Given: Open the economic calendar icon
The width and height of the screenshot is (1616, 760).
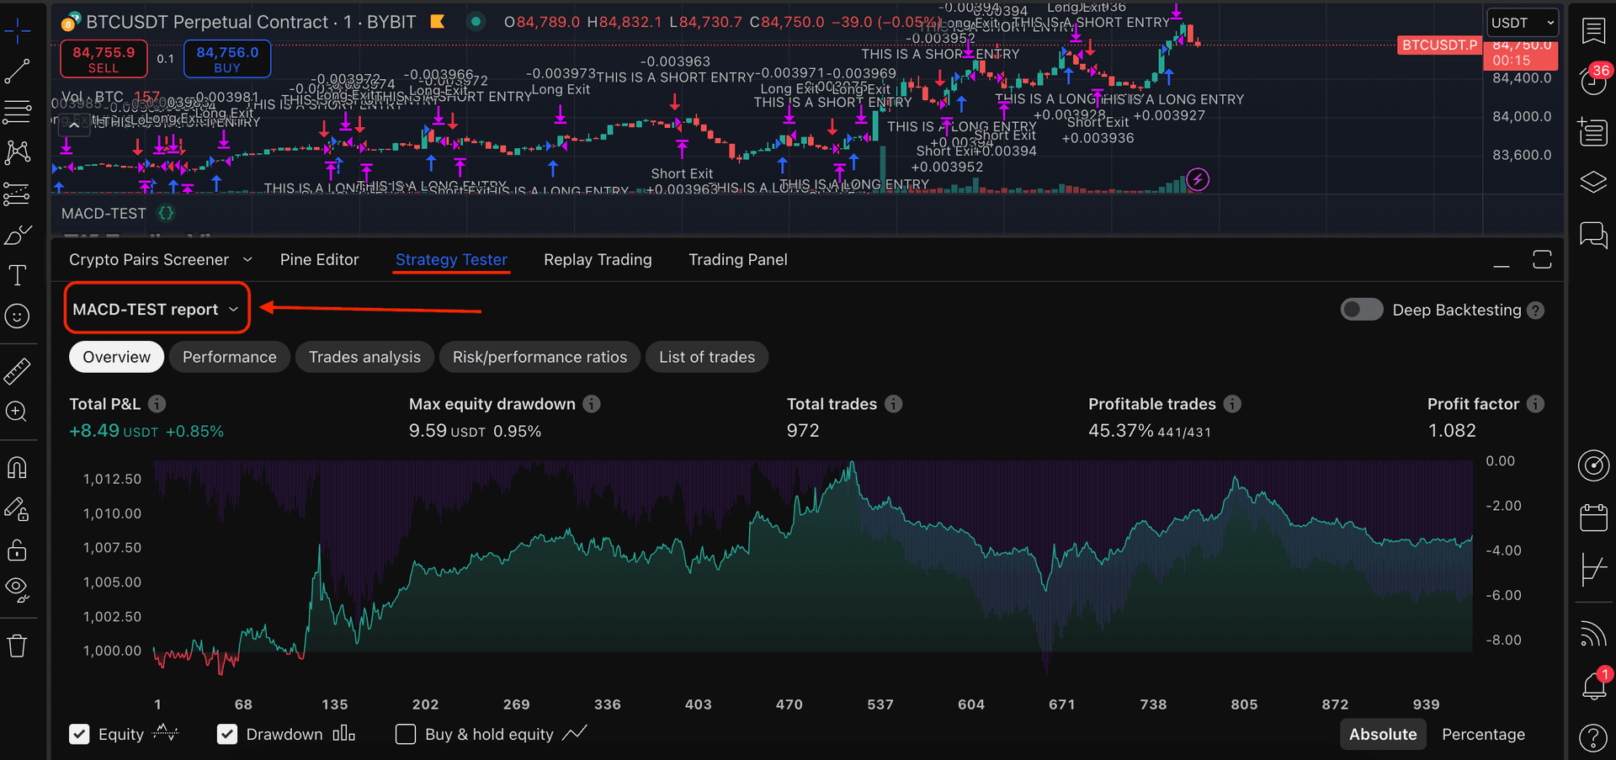Looking at the screenshot, I should click(1593, 518).
